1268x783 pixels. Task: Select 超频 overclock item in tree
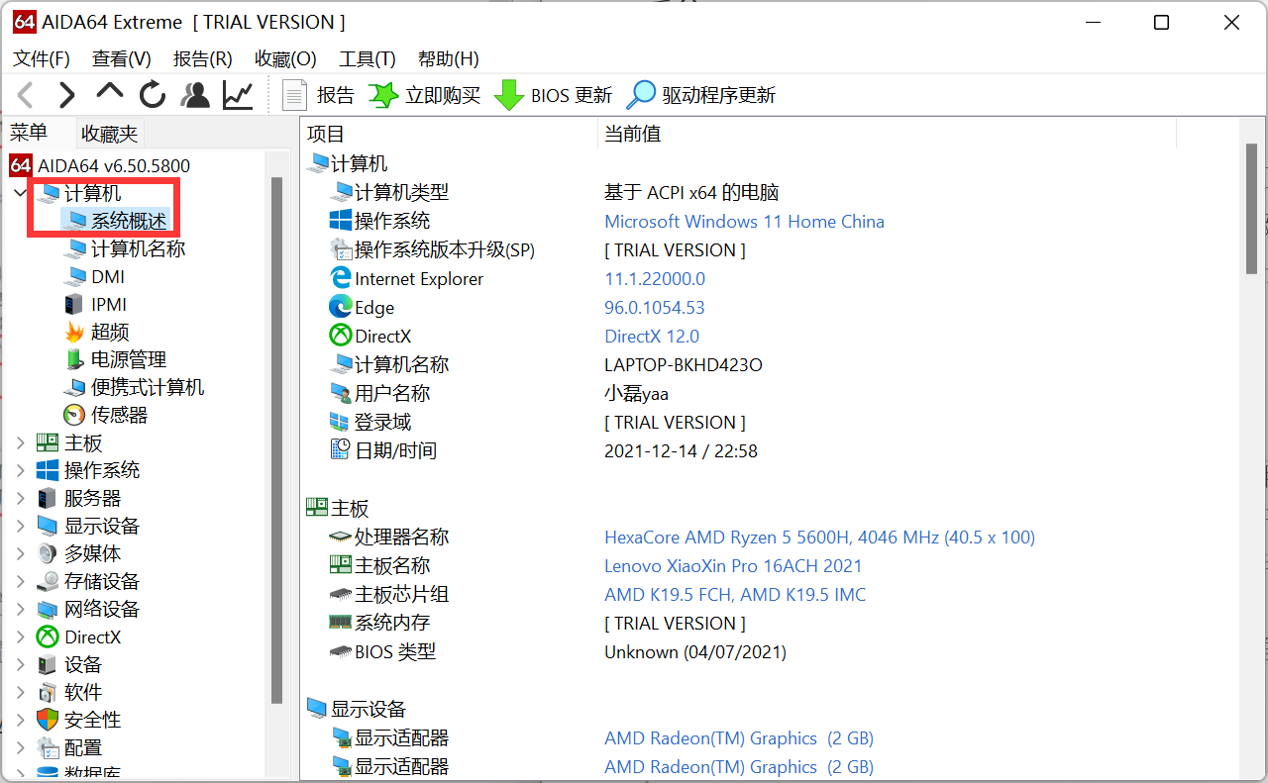110,333
